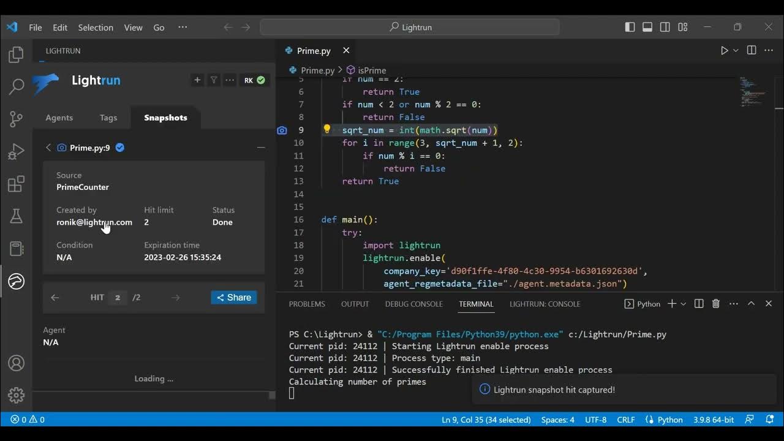Viewport: 784px width, 441px height.
Task: Open Accounts menu in activity bar
Action: (x=16, y=363)
